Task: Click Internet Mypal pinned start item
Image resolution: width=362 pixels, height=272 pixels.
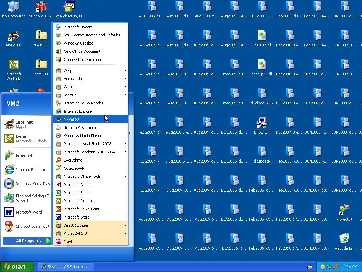Action: (x=26, y=124)
